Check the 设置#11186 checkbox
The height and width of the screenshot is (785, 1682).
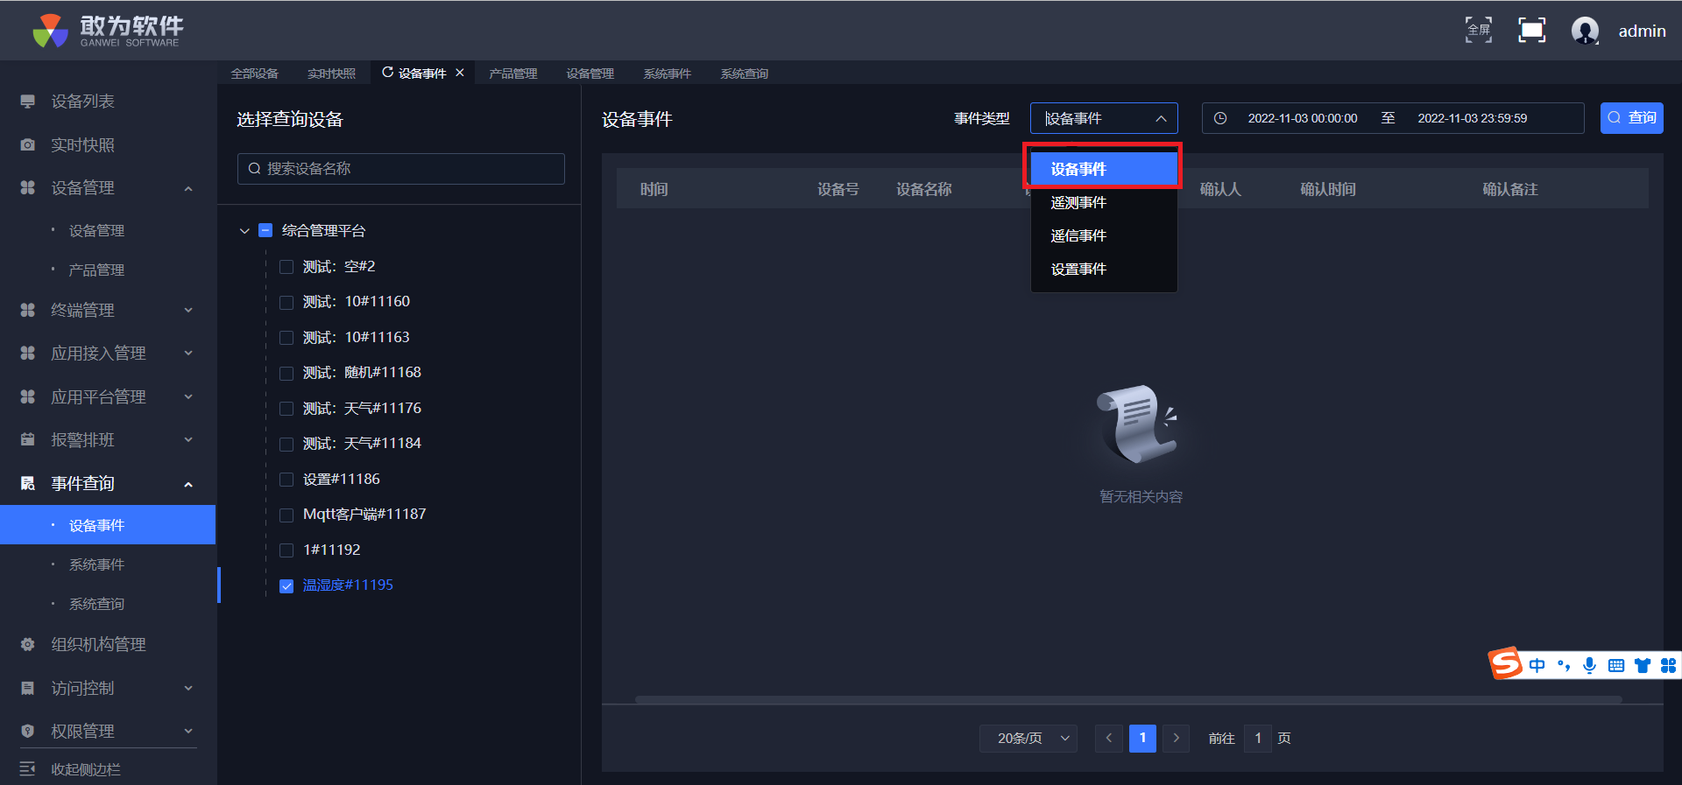tap(286, 480)
